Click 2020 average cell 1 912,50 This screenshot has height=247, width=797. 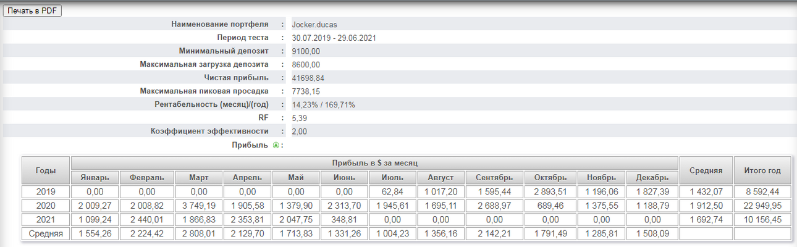706,206
